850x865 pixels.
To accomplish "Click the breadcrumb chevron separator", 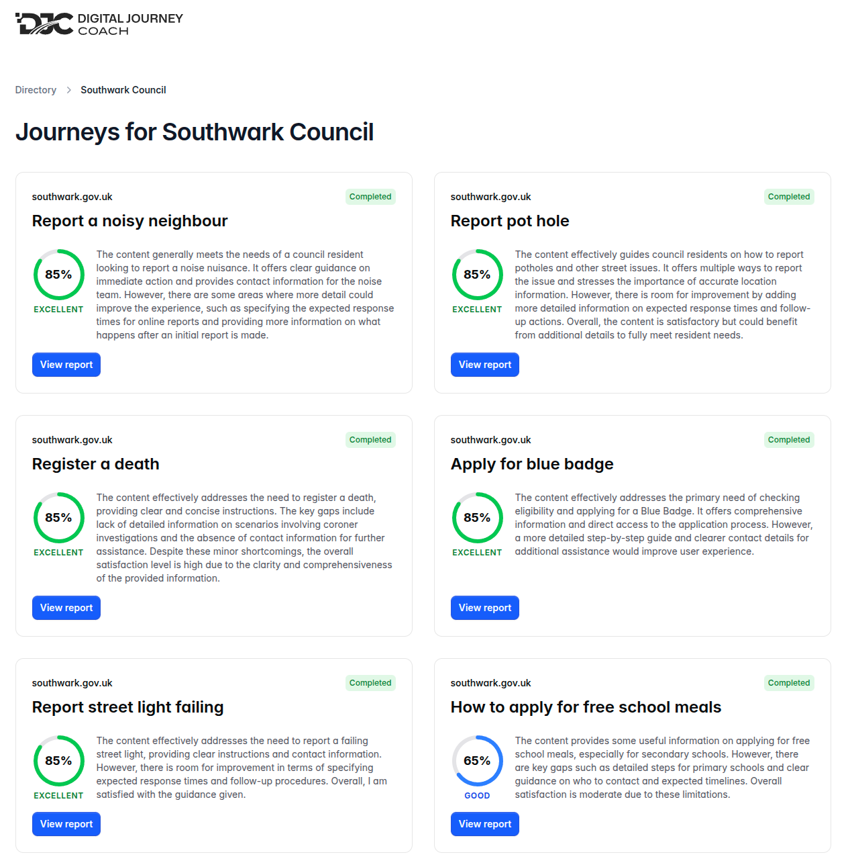I will (x=68, y=90).
